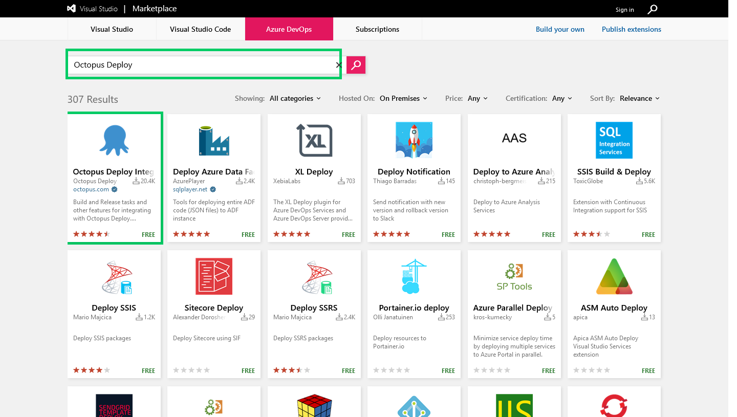Open the Octopus Deploy Integration title
The image size is (737, 417).
click(x=114, y=172)
